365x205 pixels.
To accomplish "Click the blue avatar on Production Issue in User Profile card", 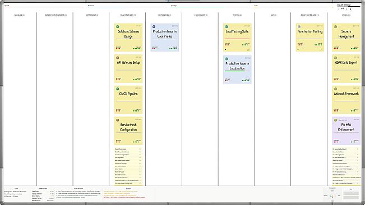I will 154,27.
